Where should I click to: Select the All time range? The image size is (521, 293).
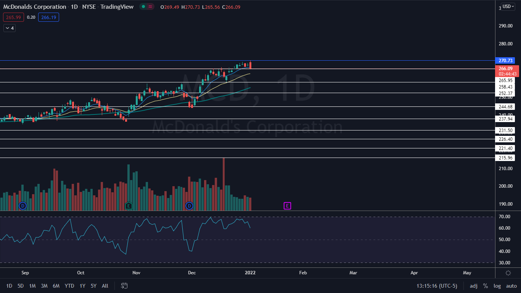[105, 286]
